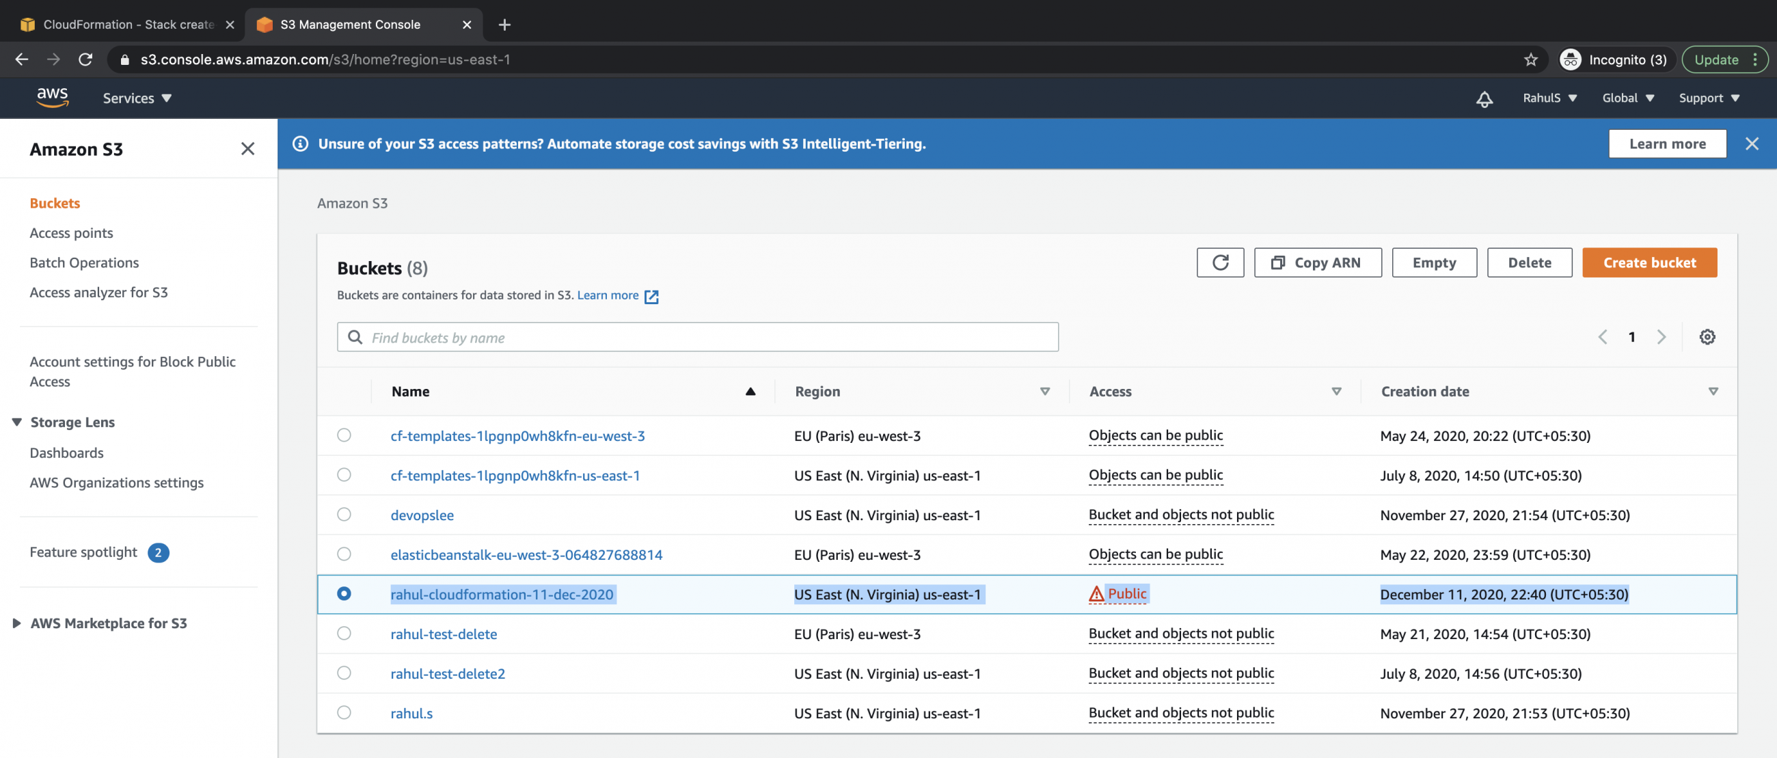Select the rahul.s bucket radio button
The image size is (1777, 758).
tap(344, 712)
